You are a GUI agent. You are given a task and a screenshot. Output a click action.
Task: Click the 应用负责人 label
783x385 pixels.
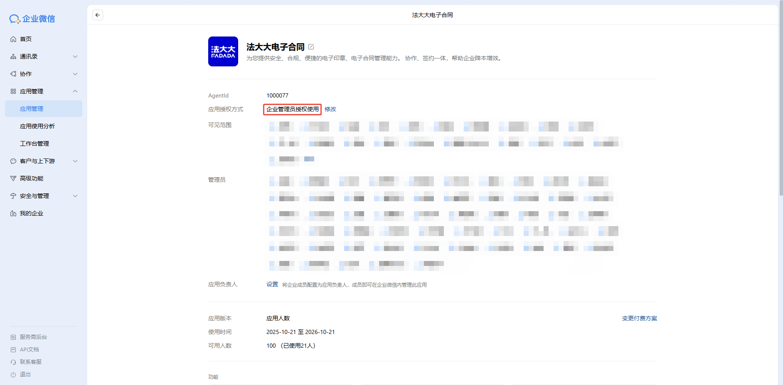223,284
